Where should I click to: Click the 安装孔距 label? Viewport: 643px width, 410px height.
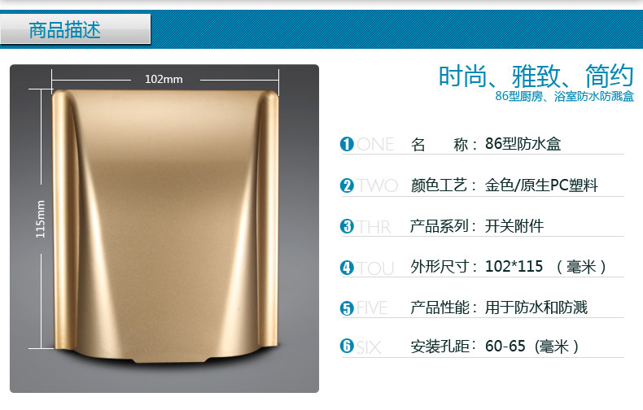(440, 347)
